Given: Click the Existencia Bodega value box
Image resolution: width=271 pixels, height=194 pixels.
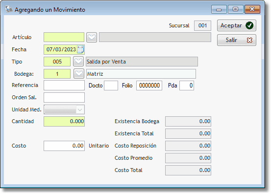Looking at the screenshot, I should click(188, 121).
